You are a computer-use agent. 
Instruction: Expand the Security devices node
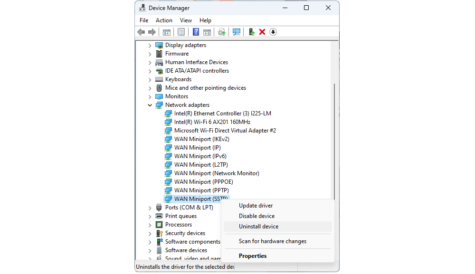(150, 234)
